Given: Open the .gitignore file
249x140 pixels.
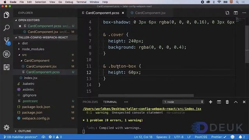Looking at the screenshot, I should click(29, 95).
